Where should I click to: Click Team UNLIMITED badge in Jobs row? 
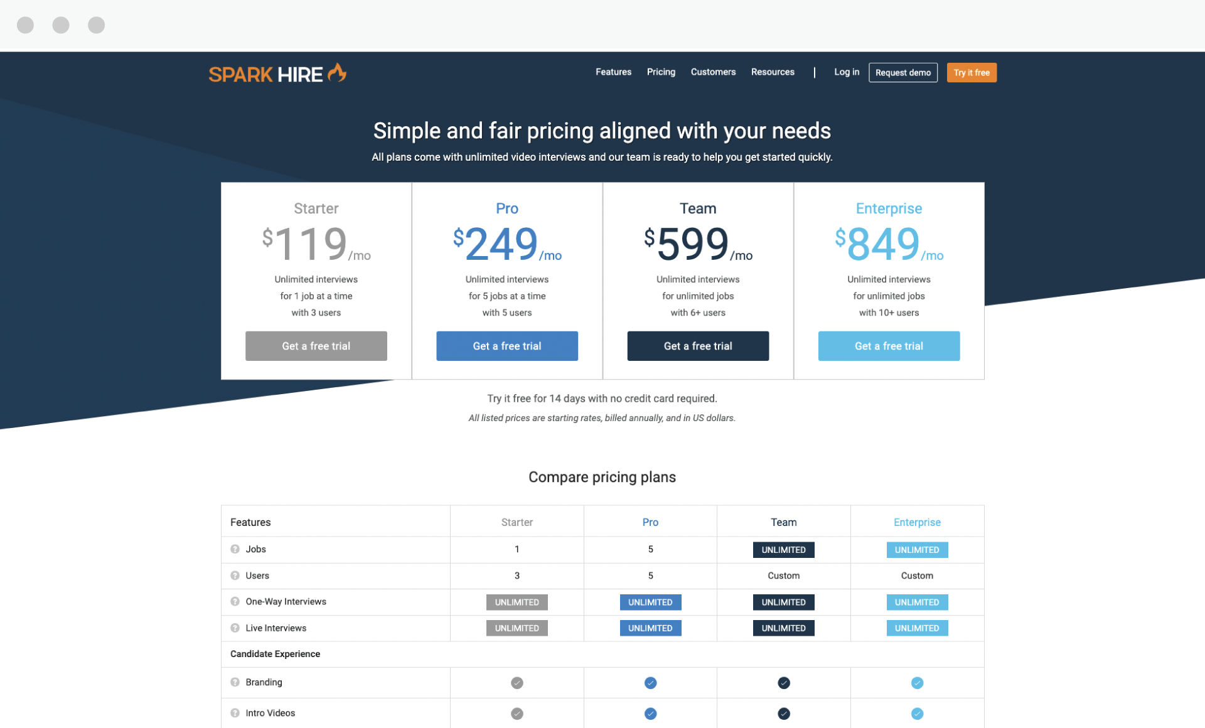coord(784,550)
